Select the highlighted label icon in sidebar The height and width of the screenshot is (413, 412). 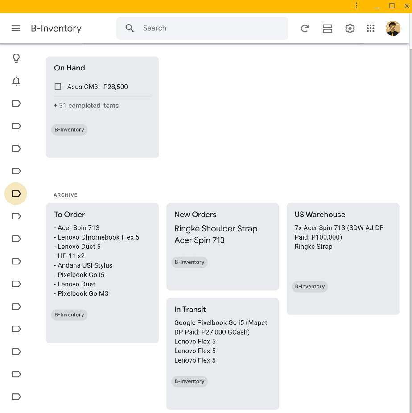pyautogui.click(x=16, y=194)
